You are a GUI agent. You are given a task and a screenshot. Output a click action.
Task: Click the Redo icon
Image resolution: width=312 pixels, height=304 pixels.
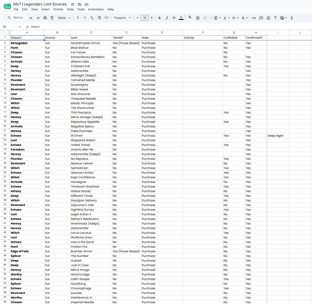click(x=38, y=18)
